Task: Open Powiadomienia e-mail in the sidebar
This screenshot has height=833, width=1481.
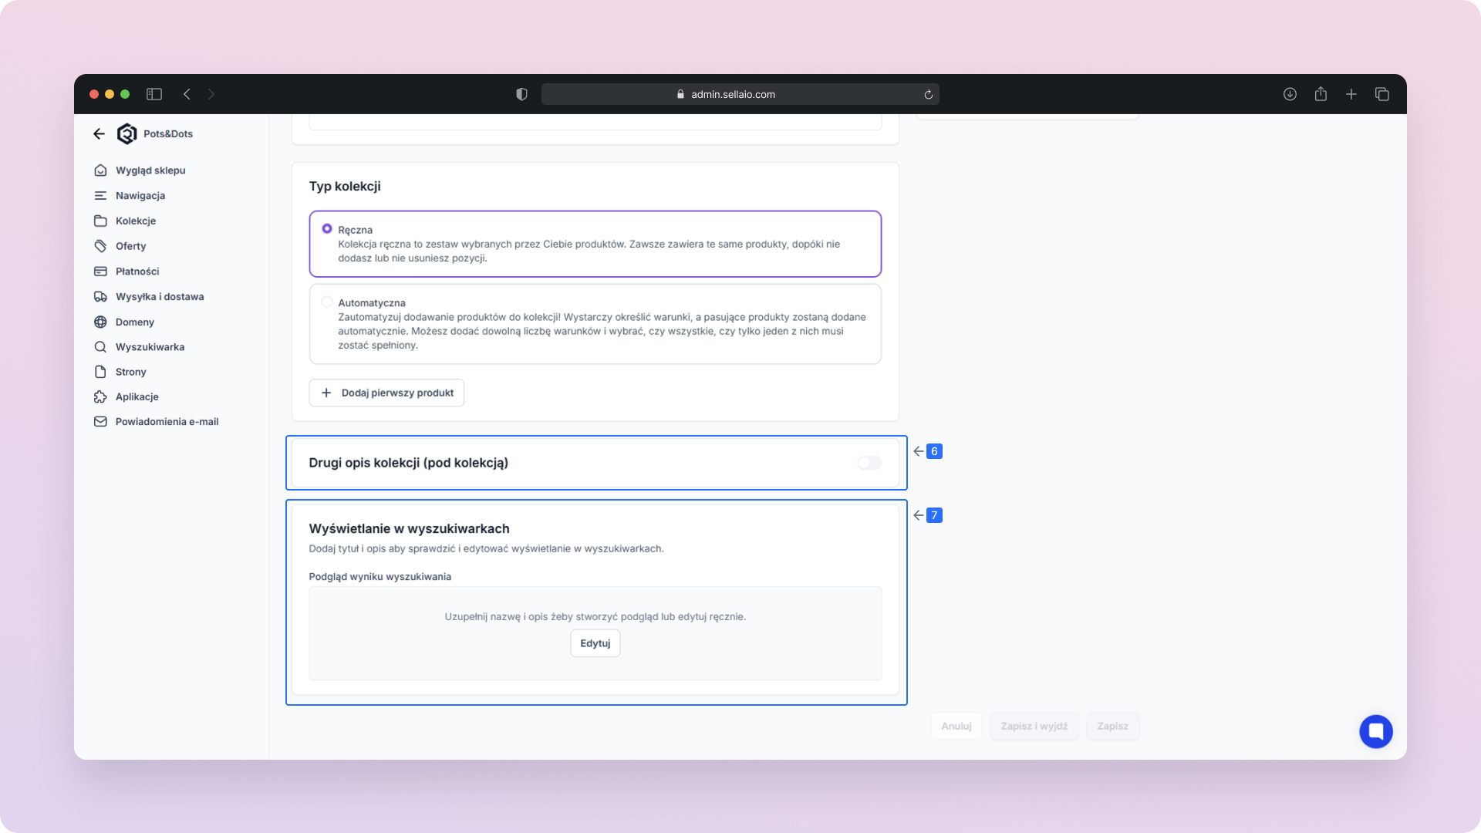Action: pyautogui.click(x=167, y=422)
